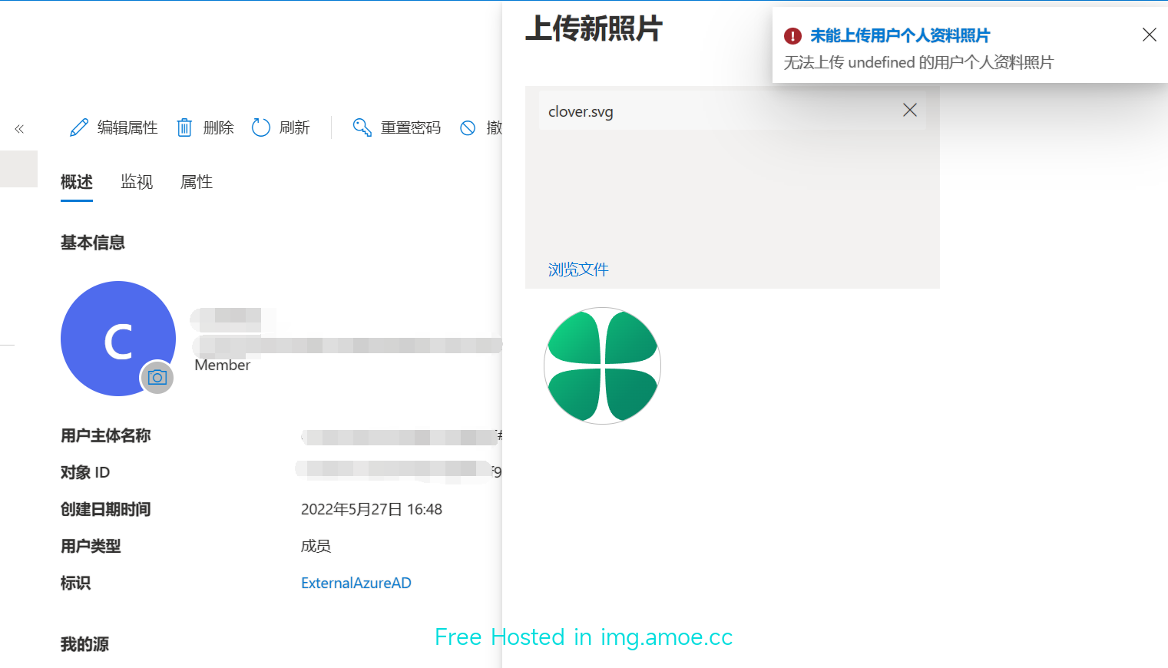
Task: Open the 未能上传用户个人资料照片 notification title
Action: [x=900, y=35]
